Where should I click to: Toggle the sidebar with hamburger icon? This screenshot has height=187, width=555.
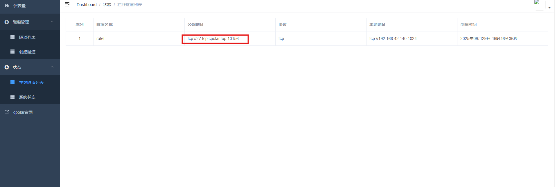(x=67, y=4)
